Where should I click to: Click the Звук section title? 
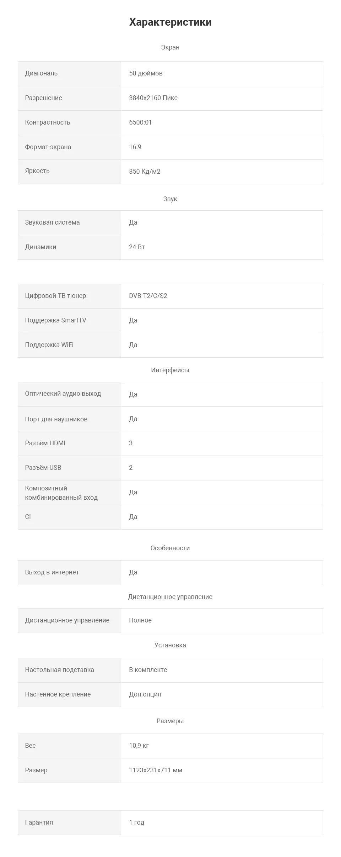pos(170,199)
